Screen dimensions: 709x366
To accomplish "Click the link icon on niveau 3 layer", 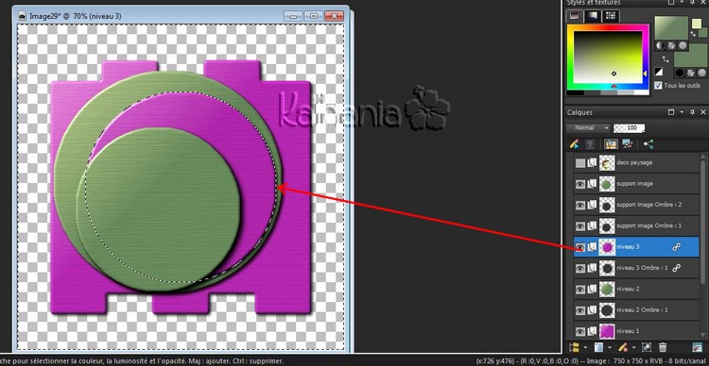I will [x=677, y=247].
